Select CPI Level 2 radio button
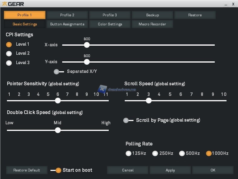This screenshot has width=238, height=179. tap(9, 54)
